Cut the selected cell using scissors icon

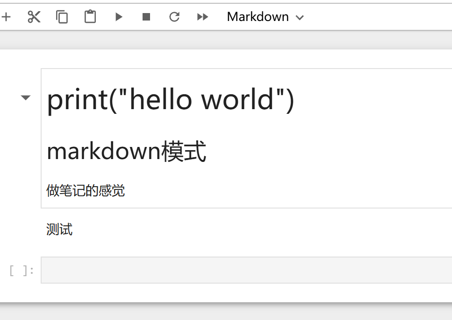(x=34, y=17)
